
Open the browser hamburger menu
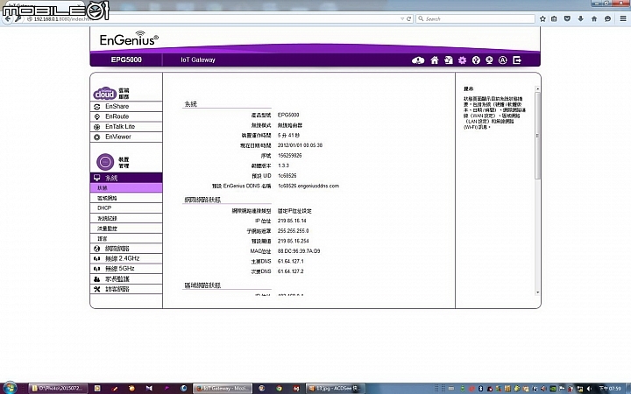[x=623, y=19]
